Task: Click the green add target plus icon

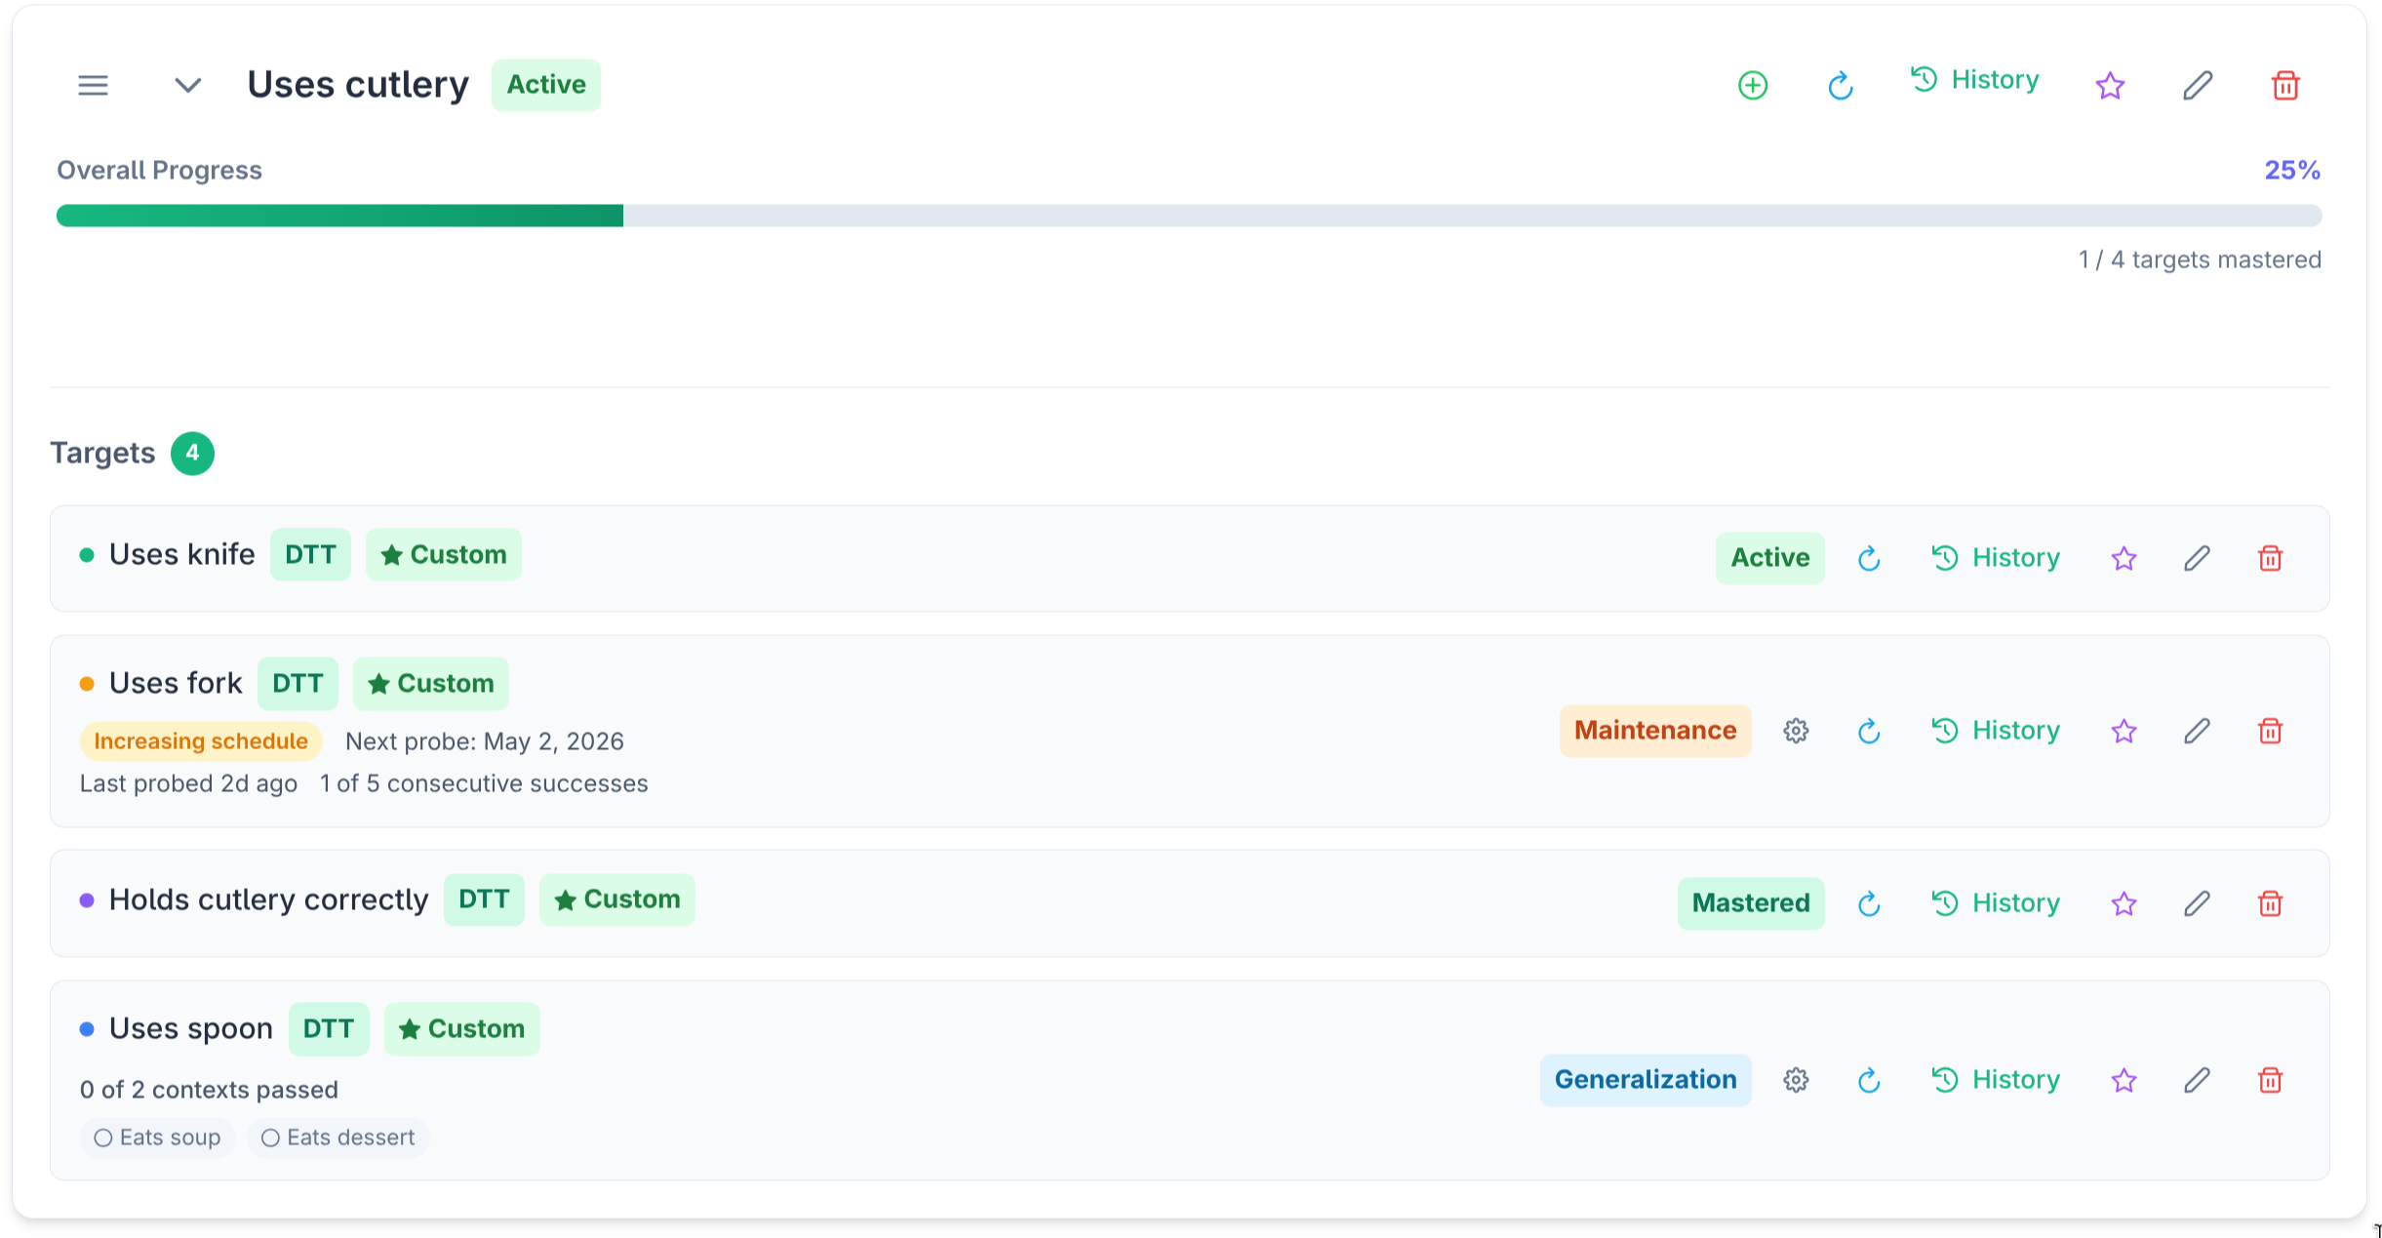Action: point(1752,86)
